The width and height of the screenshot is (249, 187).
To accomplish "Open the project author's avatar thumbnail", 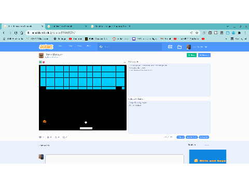I will 41,56.
